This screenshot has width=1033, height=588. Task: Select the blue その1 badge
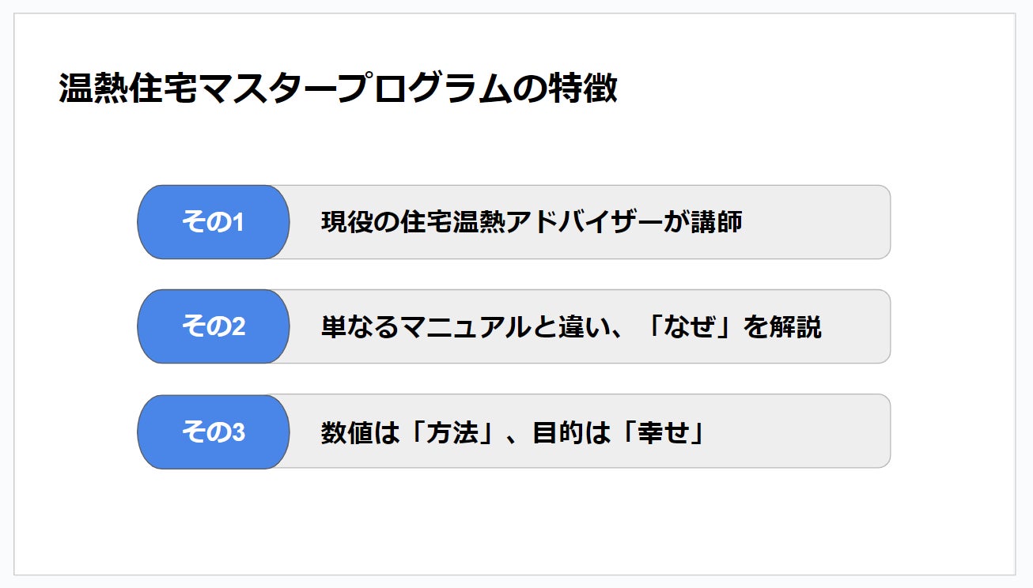[213, 222]
